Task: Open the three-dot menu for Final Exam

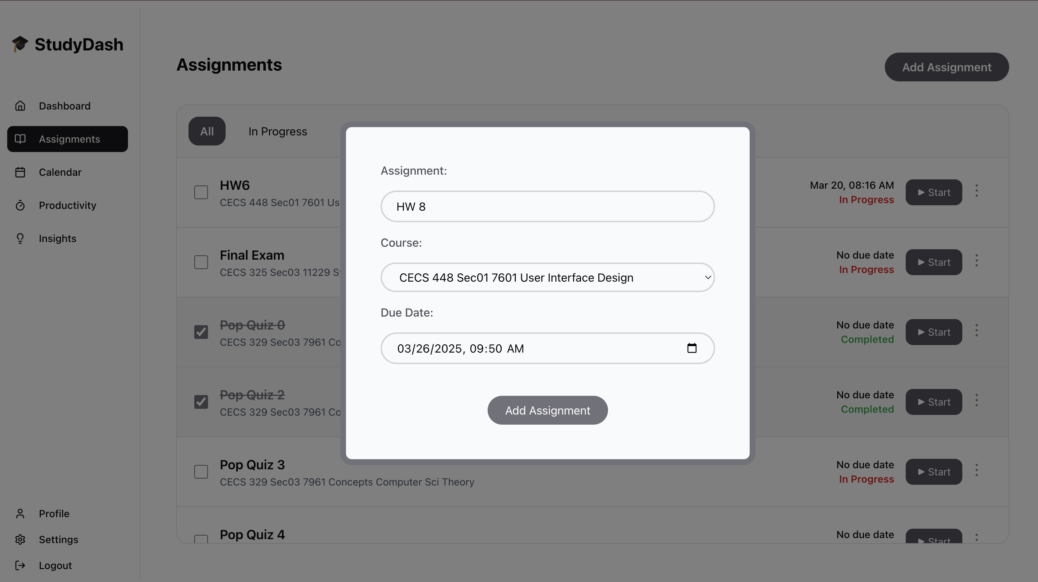Action: (x=976, y=261)
